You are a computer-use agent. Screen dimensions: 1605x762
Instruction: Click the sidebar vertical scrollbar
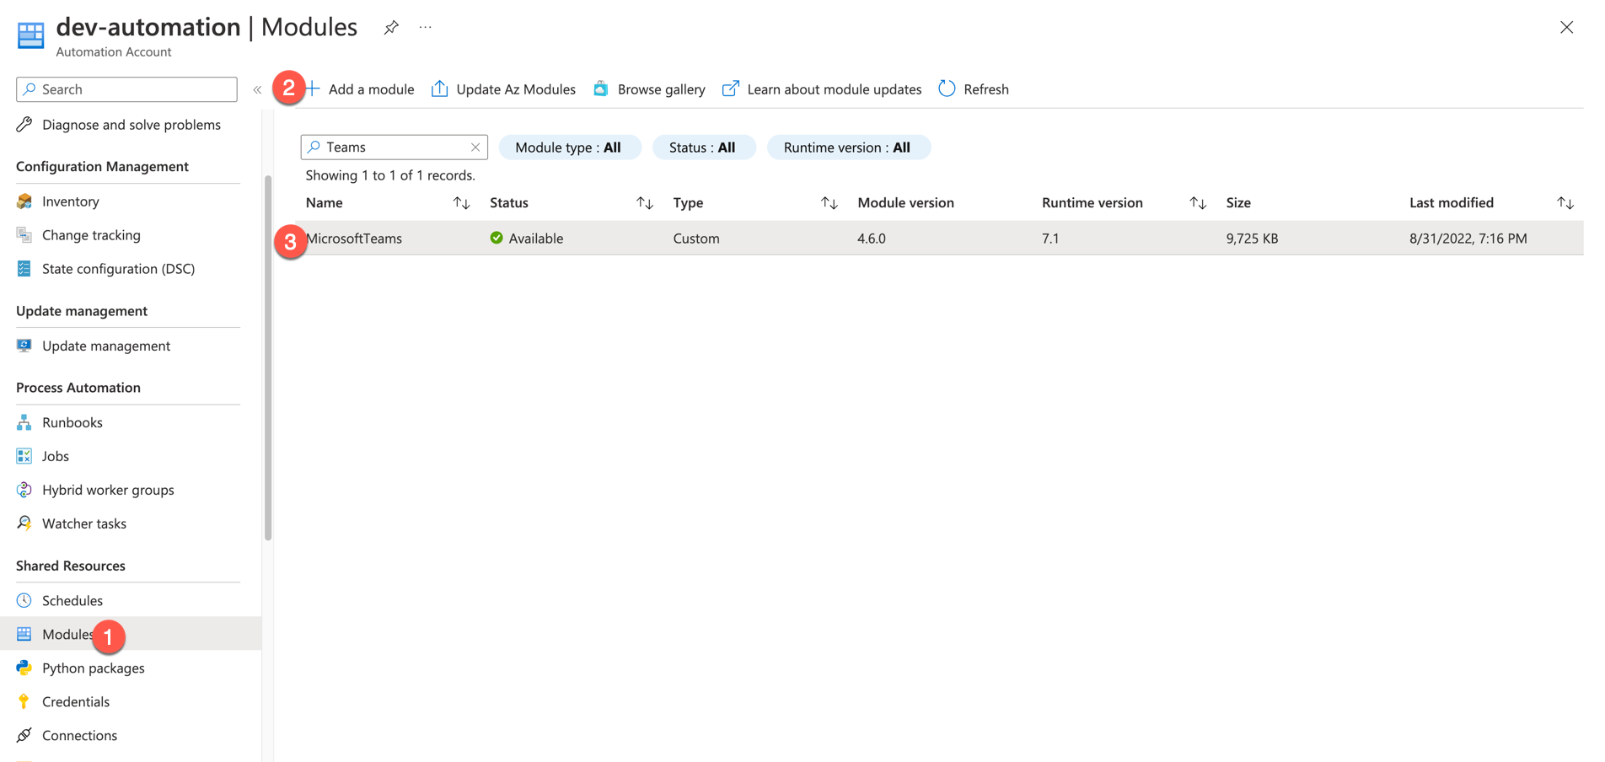(268, 357)
